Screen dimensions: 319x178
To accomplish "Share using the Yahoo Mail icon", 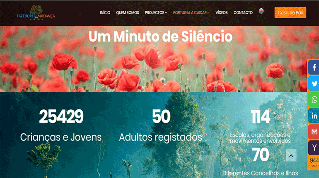I will coord(314,148).
